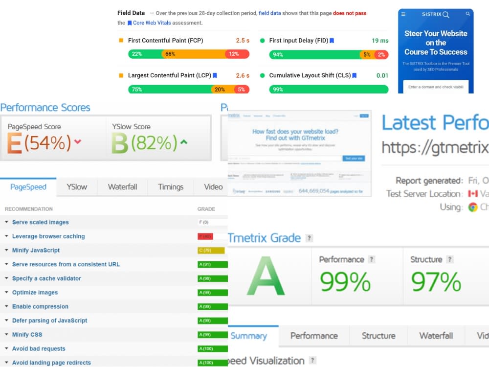Image resolution: width=489 pixels, height=367 pixels.
Task: Click the yellow C (79) grade bar
Action: coord(211,250)
